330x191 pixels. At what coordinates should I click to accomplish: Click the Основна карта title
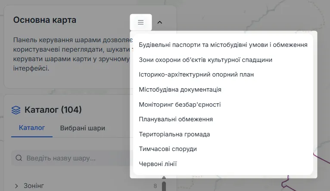pos(45,20)
